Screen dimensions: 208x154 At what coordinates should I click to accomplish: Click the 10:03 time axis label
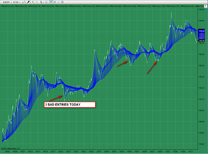coord(167,151)
